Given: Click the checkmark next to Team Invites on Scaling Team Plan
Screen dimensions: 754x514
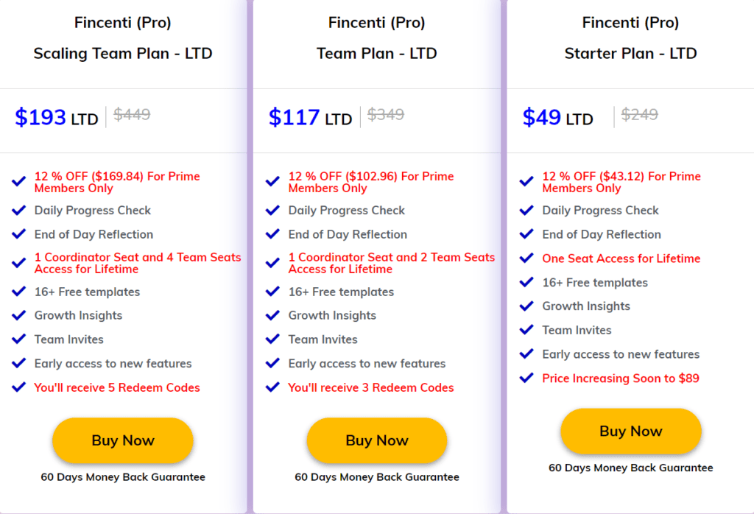Looking at the screenshot, I should coord(19,339).
